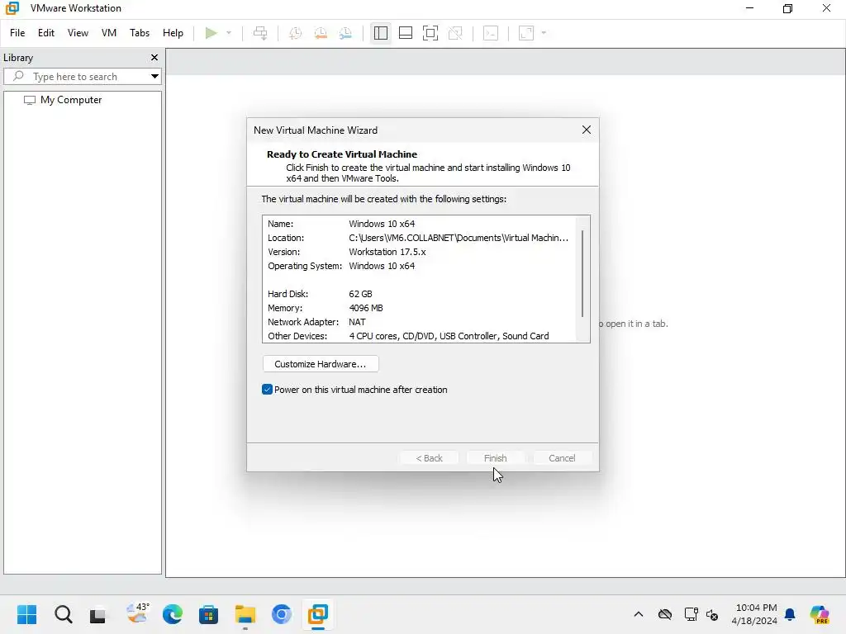Click the Other Devices value line
Image resolution: width=846 pixels, height=634 pixels.
tap(449, 336)
